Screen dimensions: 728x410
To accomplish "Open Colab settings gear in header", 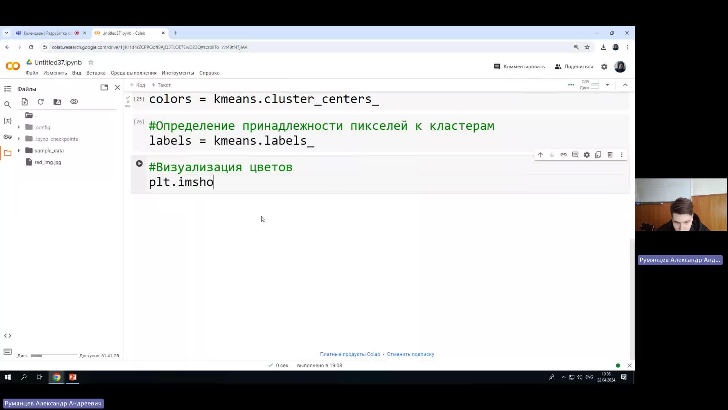I will [x=604, y=67].
